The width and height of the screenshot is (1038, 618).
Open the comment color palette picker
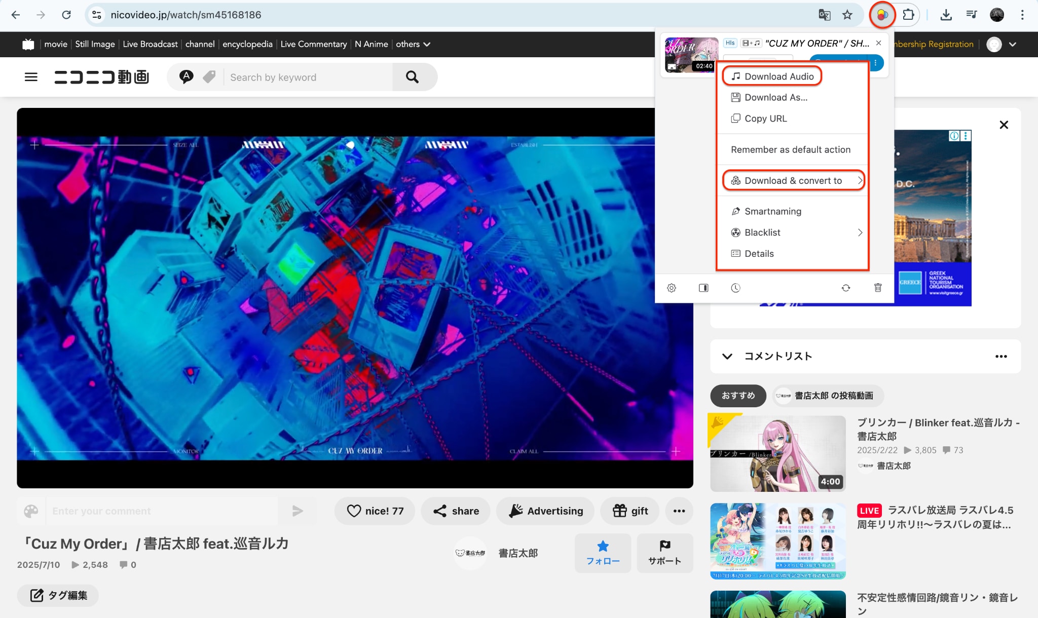coord(31,511)
